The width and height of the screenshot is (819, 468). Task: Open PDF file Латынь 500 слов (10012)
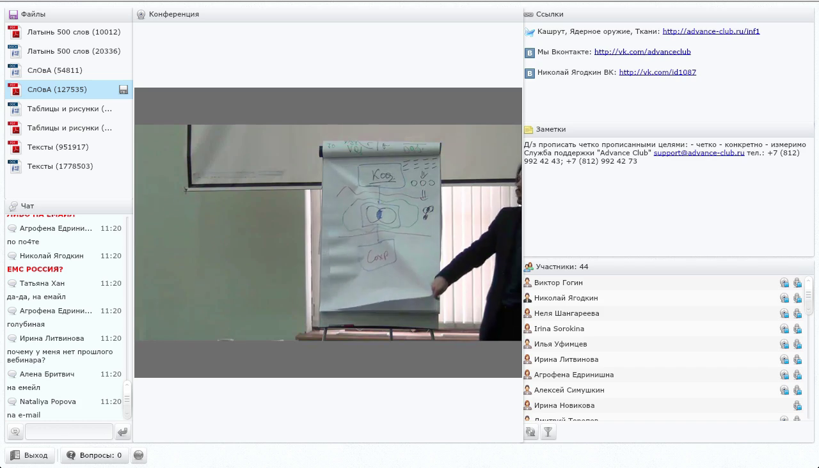[68, 32]
